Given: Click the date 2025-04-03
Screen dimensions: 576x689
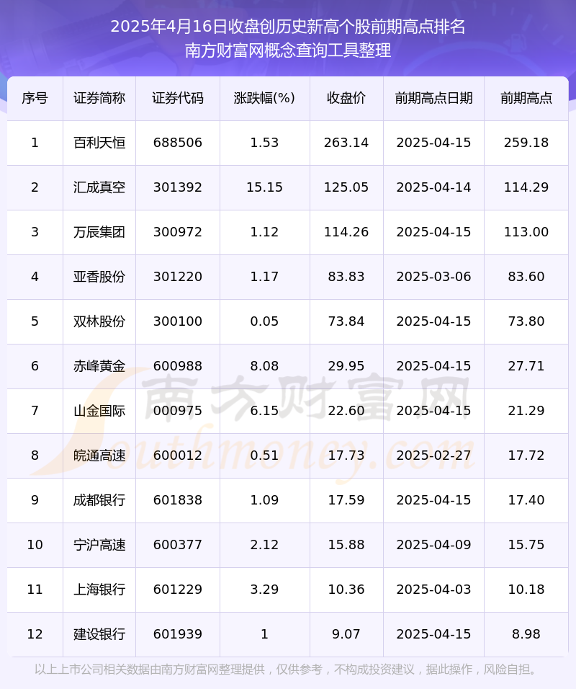Looking at the screenshot, I should pos(433,590).
